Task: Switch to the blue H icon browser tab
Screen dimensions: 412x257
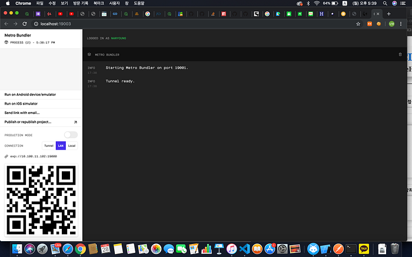Action: coord(321,14)
